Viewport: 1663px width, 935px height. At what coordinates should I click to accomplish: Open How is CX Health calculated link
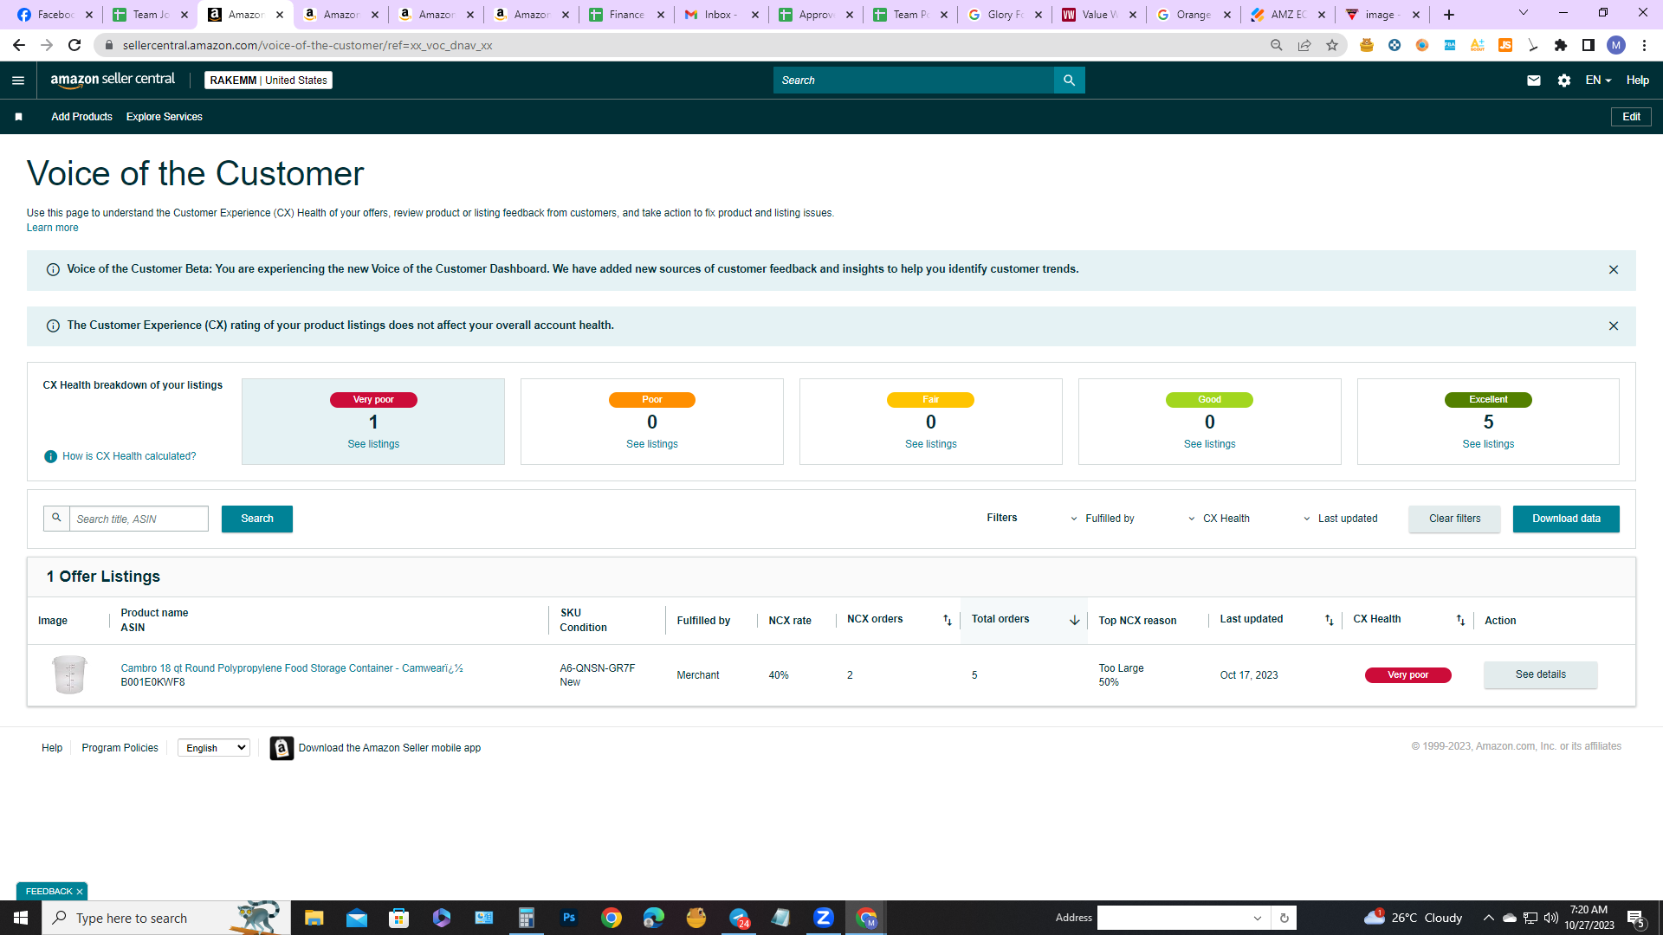(x=129, y=456)
